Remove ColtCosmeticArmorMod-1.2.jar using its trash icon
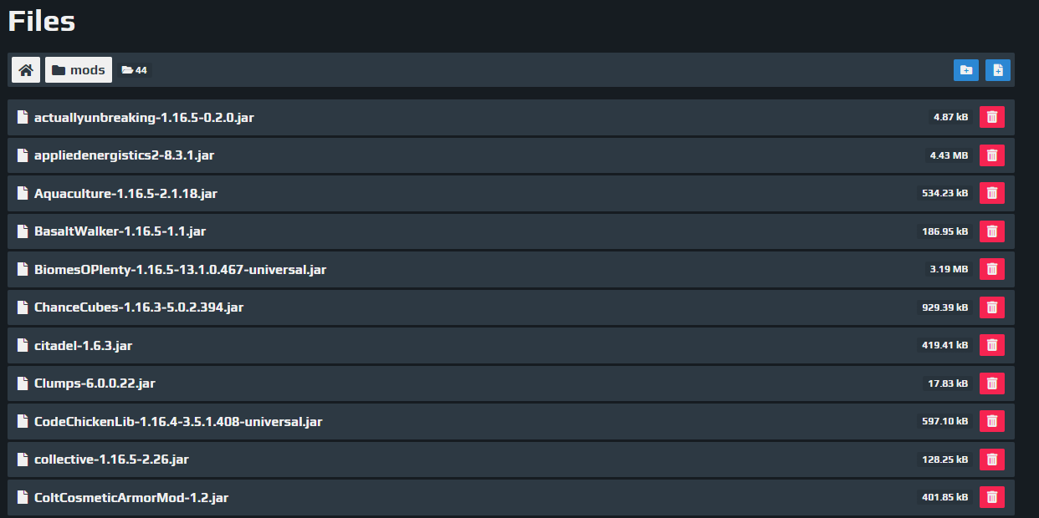Image resolution: width=1039 pixels, height=518 pixels. click(x=992, y=497)
